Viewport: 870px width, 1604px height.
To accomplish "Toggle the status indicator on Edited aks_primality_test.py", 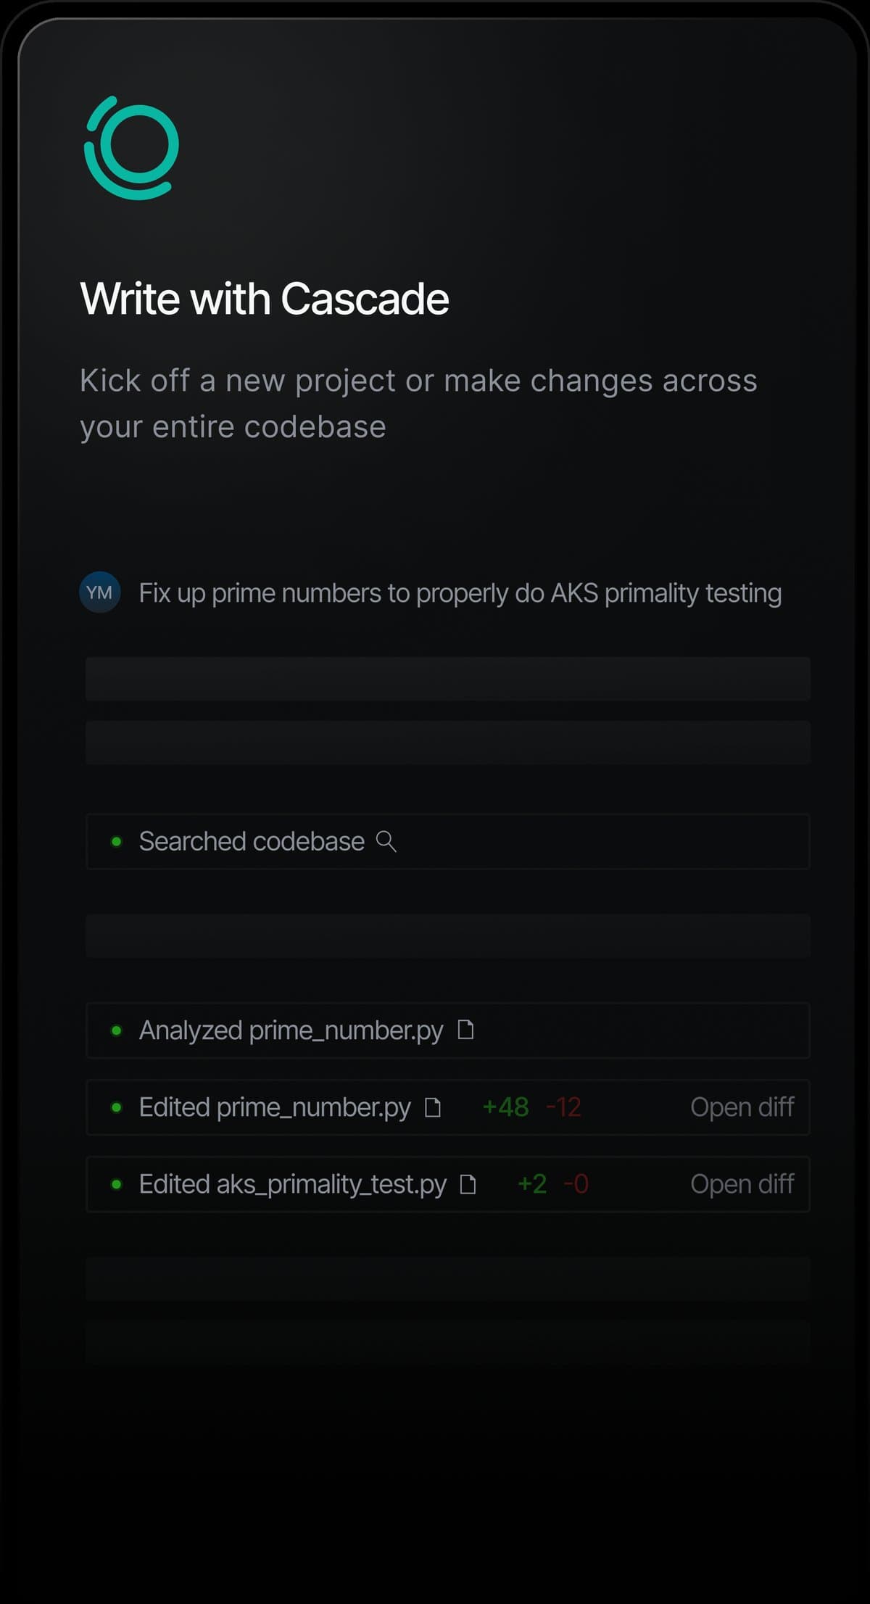I will click(x=118, y=1184).
